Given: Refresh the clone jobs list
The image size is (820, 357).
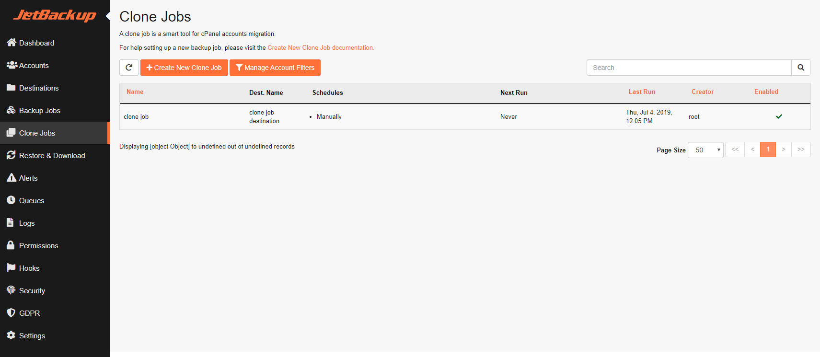Looking at the screenshot, I should tap(129, 68).
